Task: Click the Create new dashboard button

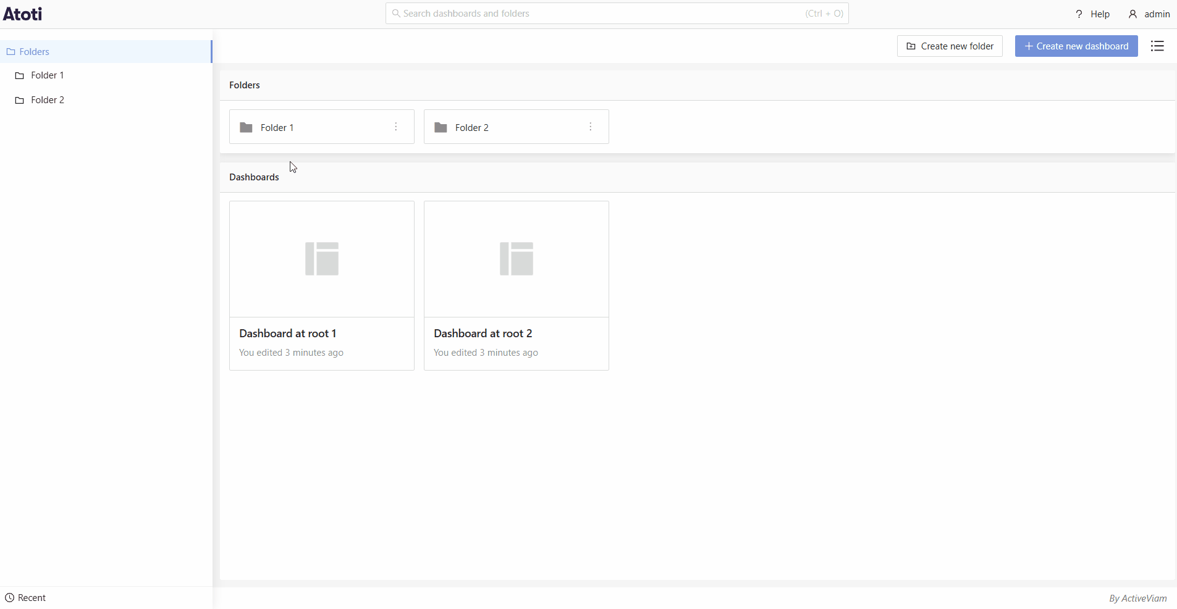Action: [x=1076, y=46]
